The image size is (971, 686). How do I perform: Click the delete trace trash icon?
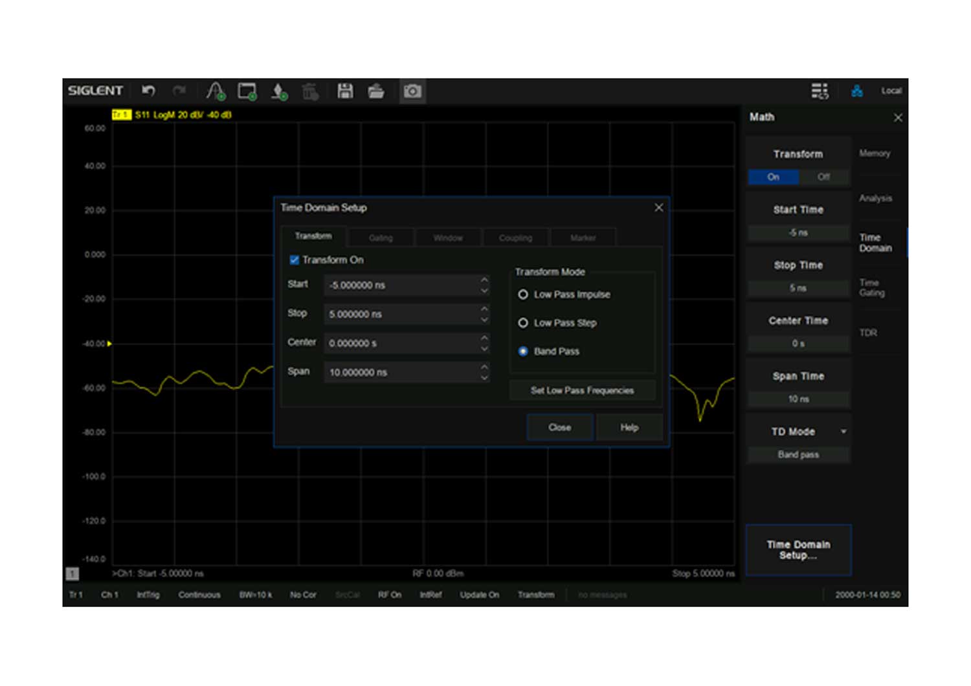pyautogui.click(x=310, y=91)
